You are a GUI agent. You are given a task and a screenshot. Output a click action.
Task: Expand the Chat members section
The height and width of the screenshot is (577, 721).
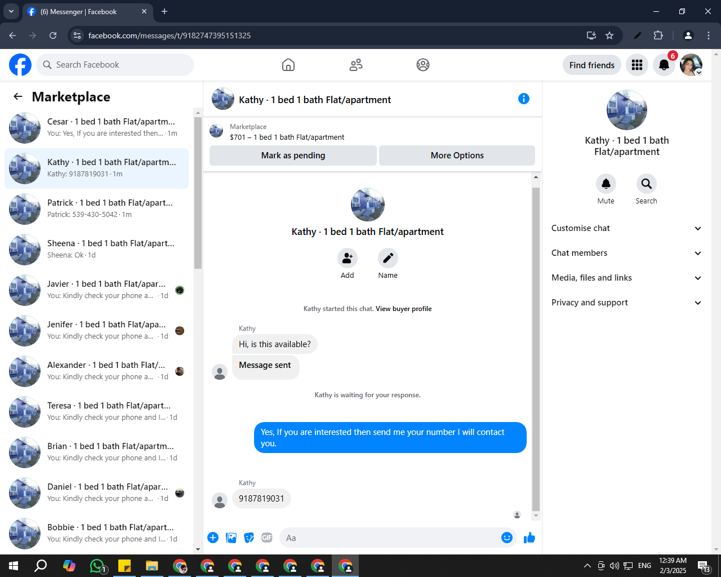pos(626,253)
